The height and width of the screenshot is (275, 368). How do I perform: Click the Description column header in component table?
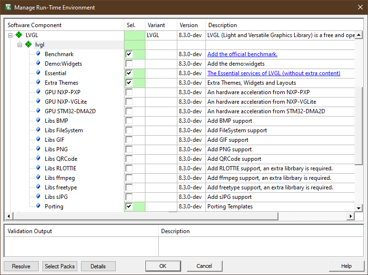[284, 25]
